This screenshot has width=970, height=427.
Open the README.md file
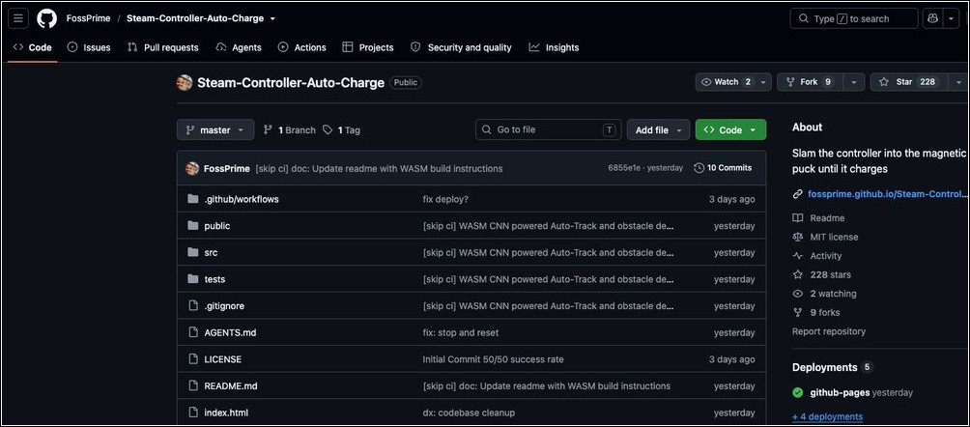(x=231, y=385)
